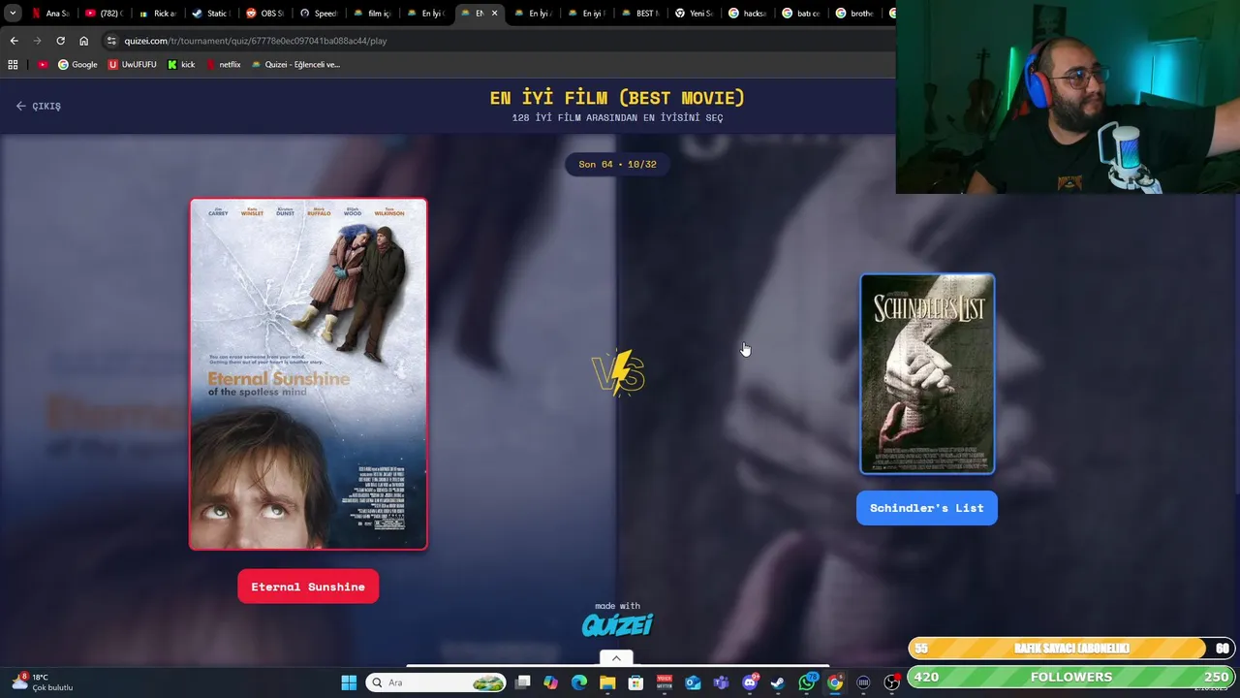Image resolution: width=1240 pixels, height=698 pixels.
Task: Open the kick bookmark
Action: (x=181, y=65)
